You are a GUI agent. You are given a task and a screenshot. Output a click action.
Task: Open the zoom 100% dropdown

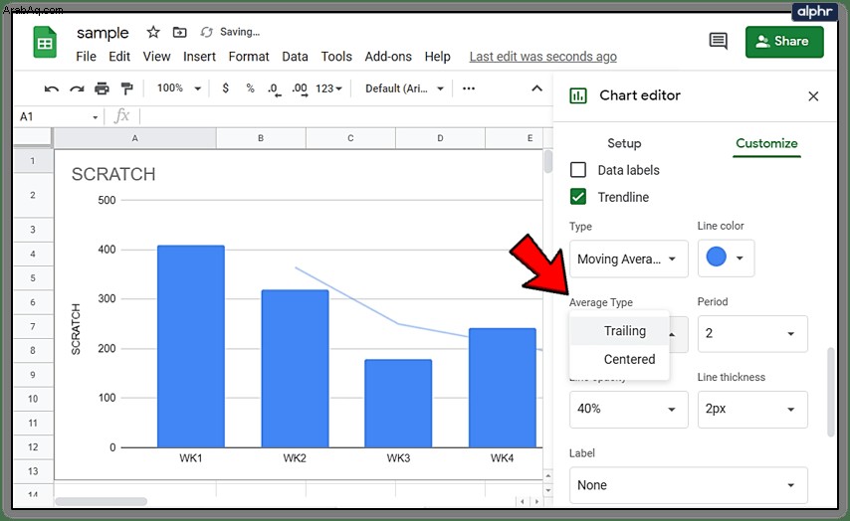pyautogui.click(x=179, y=87)
